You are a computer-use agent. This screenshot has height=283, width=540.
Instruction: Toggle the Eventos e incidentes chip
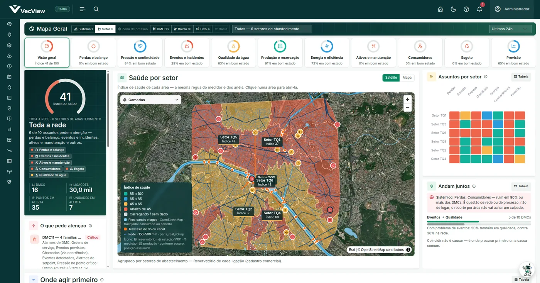(x=50, y=156)
